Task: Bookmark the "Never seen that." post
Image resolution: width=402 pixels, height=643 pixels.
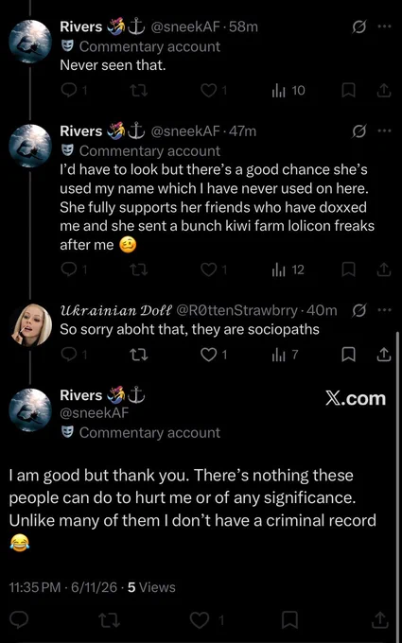Action: [x=348, y=91]
